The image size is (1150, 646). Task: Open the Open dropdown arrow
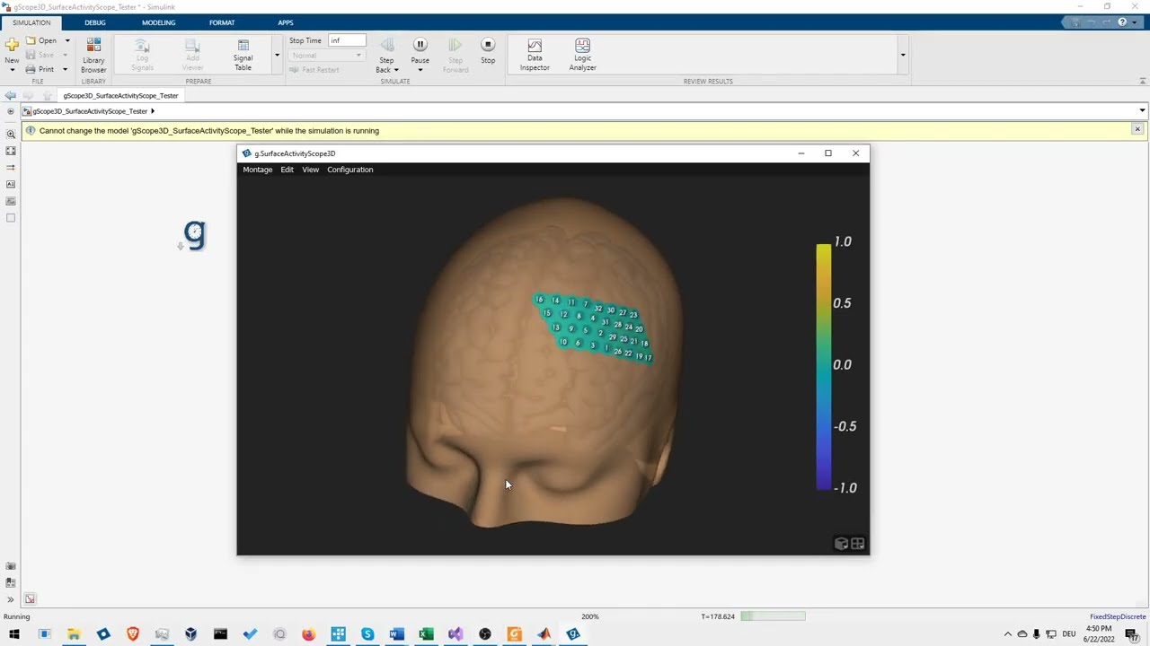tap(66, 41)
